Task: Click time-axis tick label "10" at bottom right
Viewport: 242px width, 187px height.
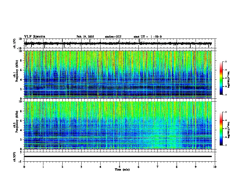Action: pyautogui.click(x=215, y=167)
